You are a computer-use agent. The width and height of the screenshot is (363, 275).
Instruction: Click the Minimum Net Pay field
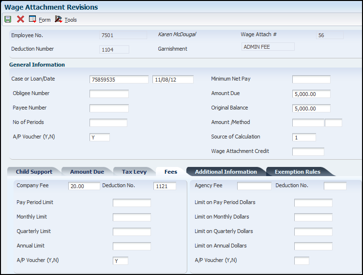(311, 79)
